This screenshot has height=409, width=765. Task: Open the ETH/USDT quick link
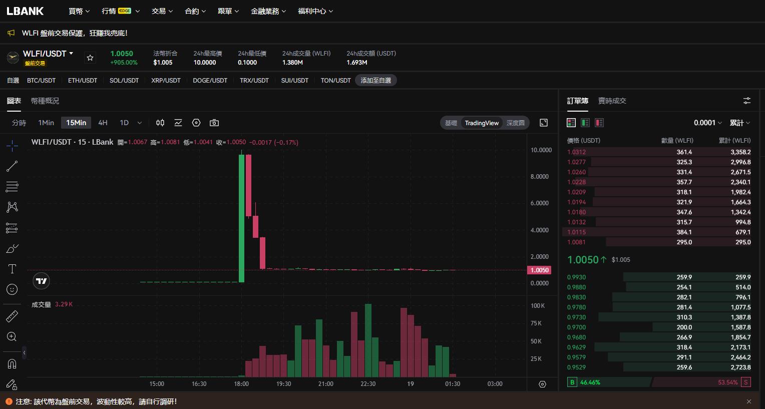(x=83, y=80)
